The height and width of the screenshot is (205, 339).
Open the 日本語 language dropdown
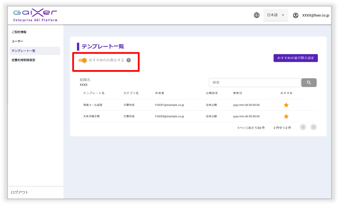click(x=275, y=15)
